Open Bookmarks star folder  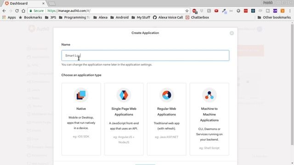pyautogui.click(x=30, y=17)
